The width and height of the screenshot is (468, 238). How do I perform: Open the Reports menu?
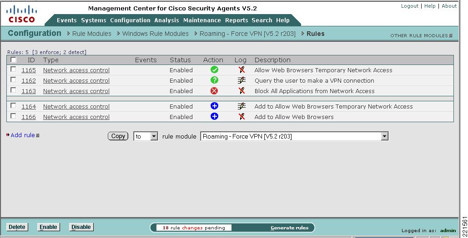pos(237,20)
